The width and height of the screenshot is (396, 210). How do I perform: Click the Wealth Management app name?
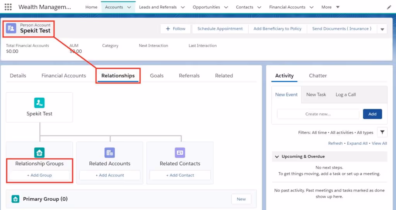pyautogui.click(x=45, y=7)
